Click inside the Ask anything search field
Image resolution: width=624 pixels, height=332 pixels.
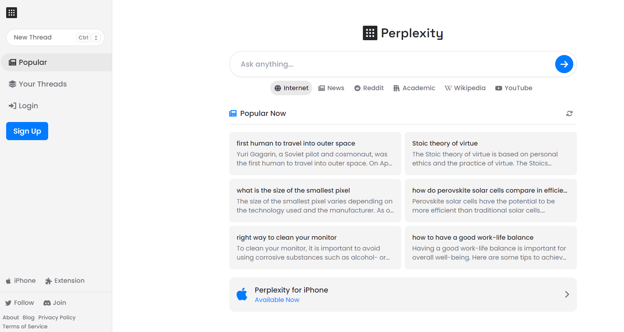click(362, 64)
